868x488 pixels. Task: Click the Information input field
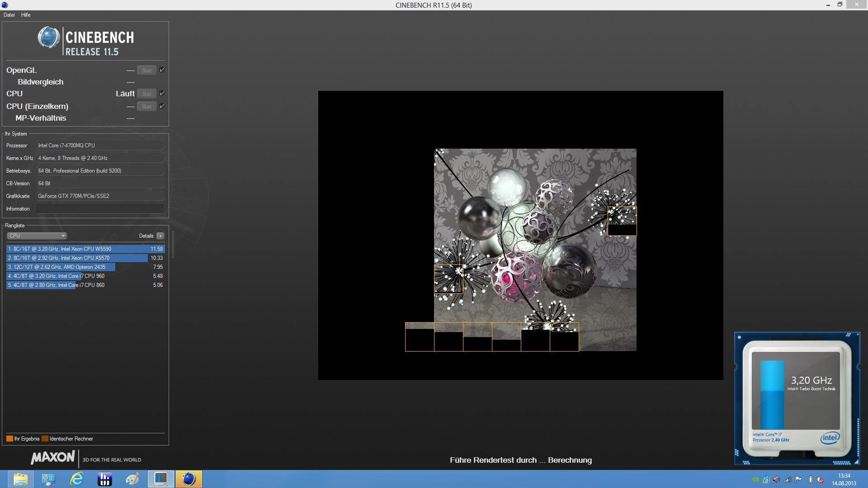pos(100,209)
